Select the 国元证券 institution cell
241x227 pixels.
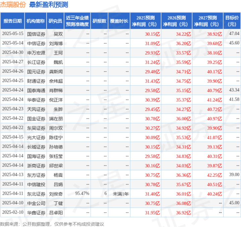click(36, 72)
